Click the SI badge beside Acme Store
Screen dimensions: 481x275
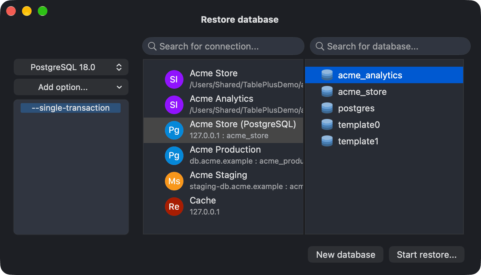tap(174, 79)
